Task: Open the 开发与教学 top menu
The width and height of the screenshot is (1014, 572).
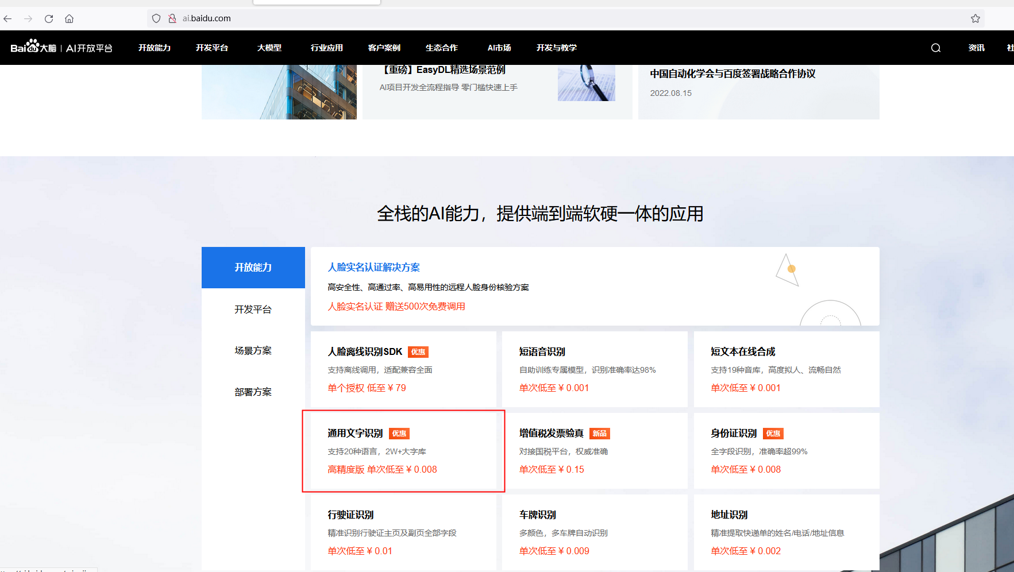Action: [x=557, y=48]
